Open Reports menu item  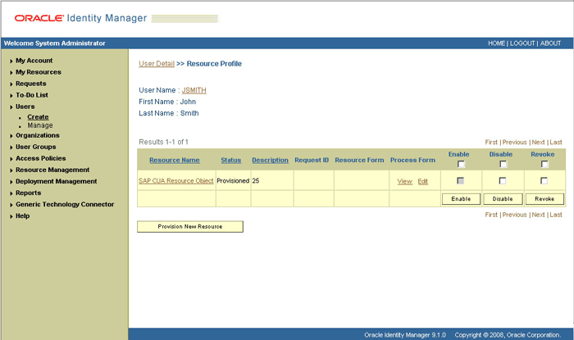point(28,193)
